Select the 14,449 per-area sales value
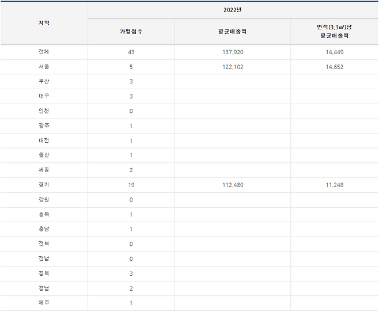 [335, 52]
